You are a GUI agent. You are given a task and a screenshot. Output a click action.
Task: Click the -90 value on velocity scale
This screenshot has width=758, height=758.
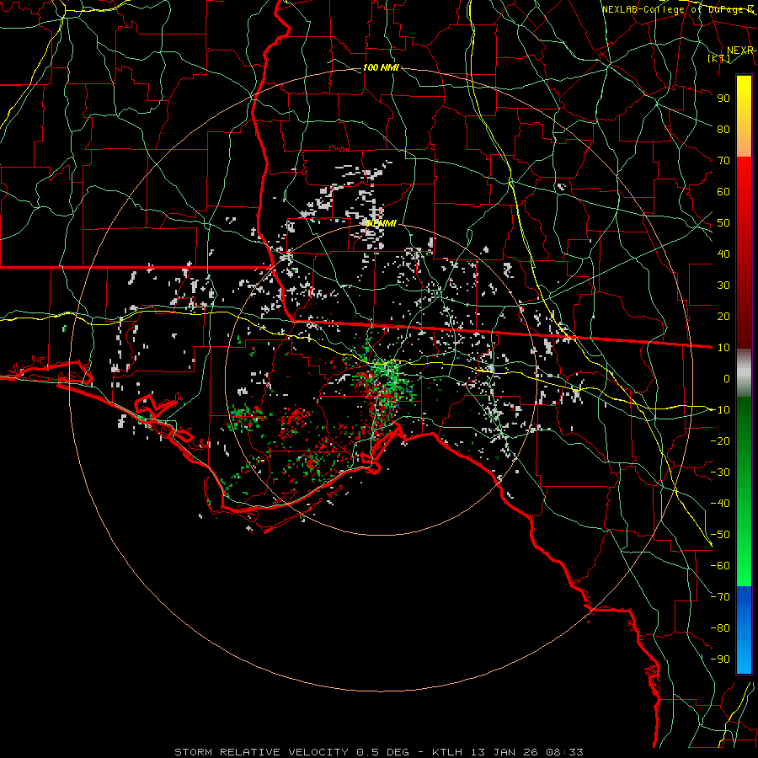pos(720,659)
